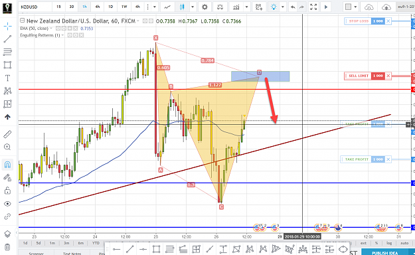Expand EMA (50, close) indicator menu

point(51,29)
